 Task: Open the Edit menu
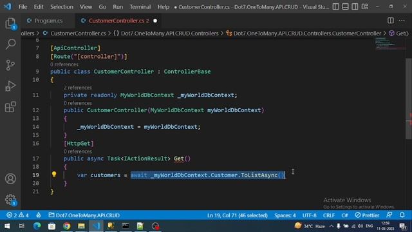[x=39, y=7]
